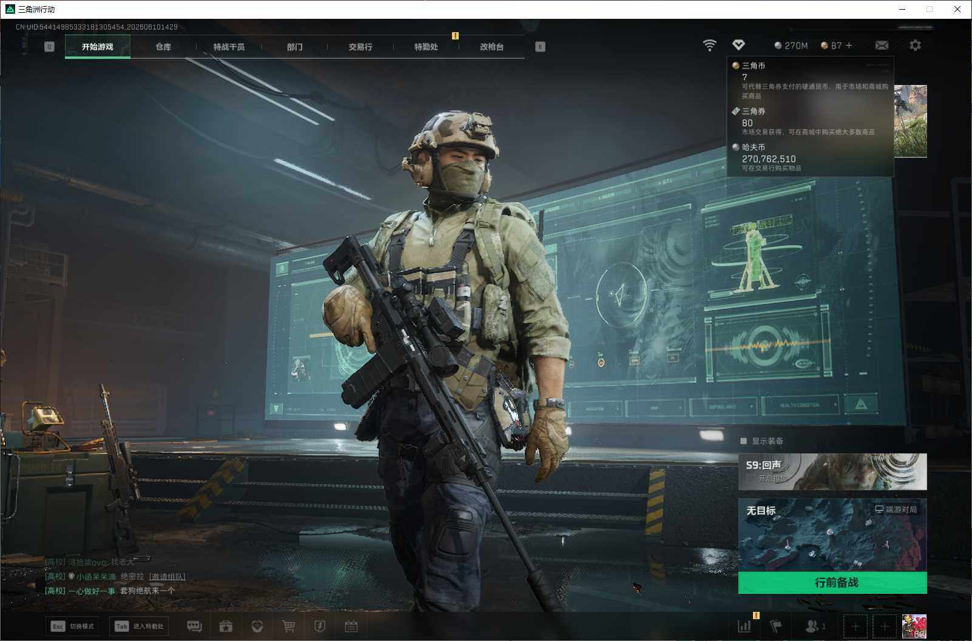The width and height of the screenshot is (972, 641).
Task: Click the 270M 哈夫币 balance
Action: 791,46
